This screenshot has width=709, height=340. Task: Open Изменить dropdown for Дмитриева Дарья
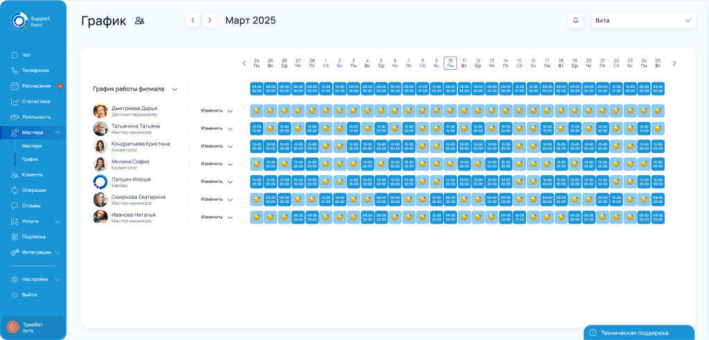(x=217, y=111)
